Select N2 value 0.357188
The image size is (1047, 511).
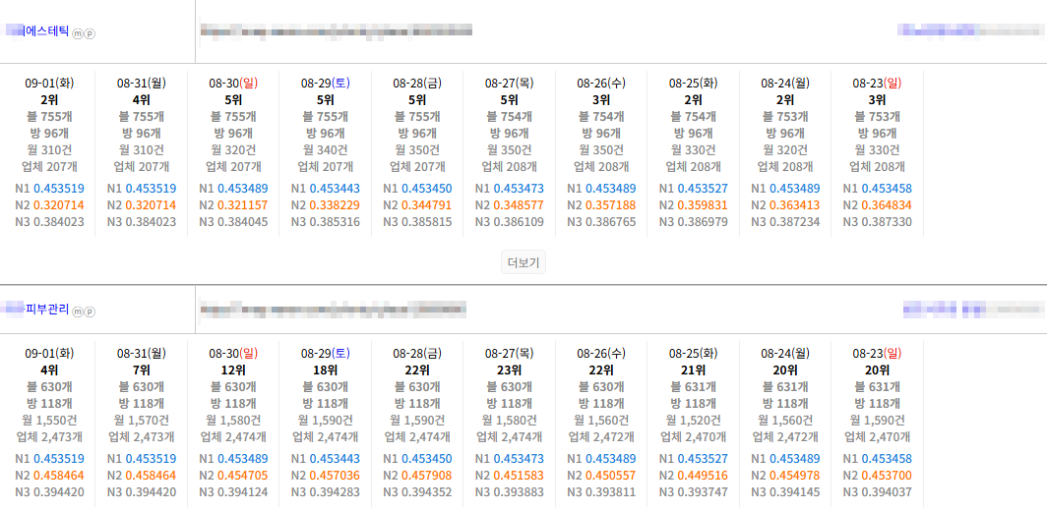611,204
